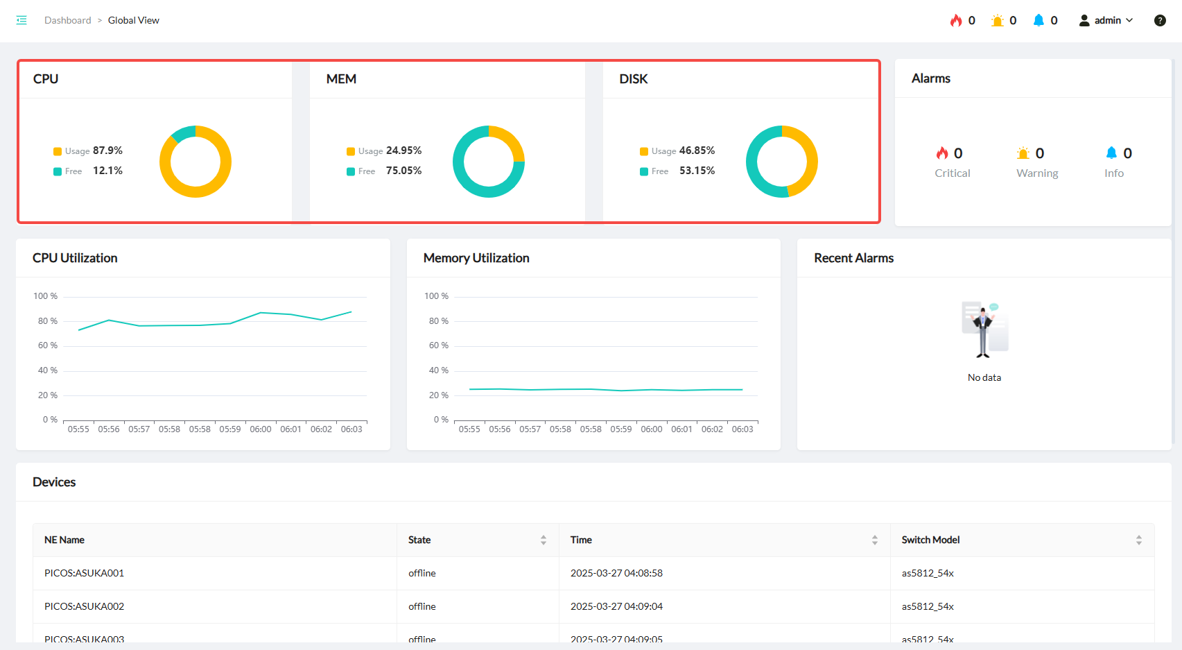Image resolution: width=1182 pixels, height=650 pixels.
Task: Open the help question mark icon
Action: point(1160,20)
